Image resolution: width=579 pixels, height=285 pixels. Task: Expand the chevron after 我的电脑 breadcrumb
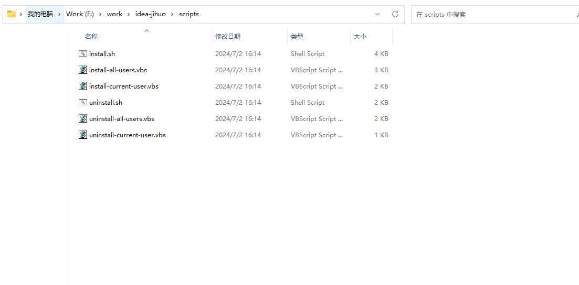(x=60, y=14)
